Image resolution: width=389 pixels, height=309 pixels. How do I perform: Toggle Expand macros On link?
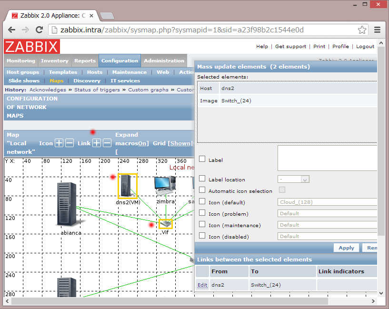click(x=142, y=143)
